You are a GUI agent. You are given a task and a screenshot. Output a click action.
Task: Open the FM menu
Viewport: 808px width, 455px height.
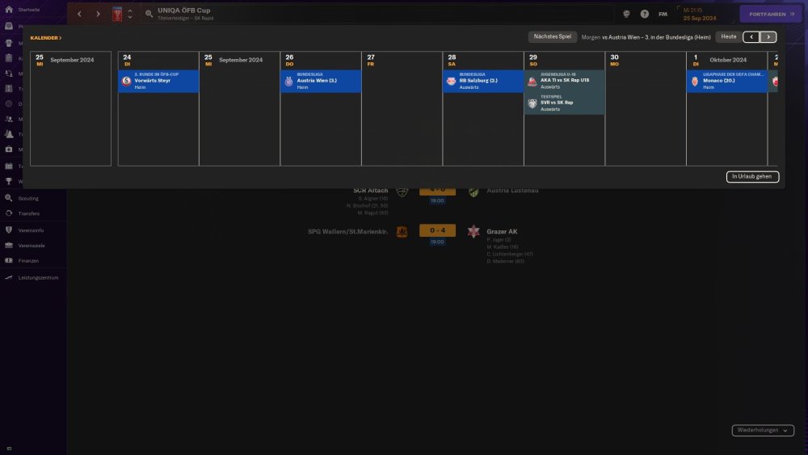(663, 14)
